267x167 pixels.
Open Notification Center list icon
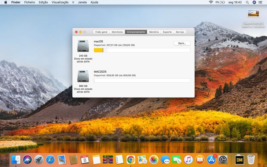click(260, 2)
